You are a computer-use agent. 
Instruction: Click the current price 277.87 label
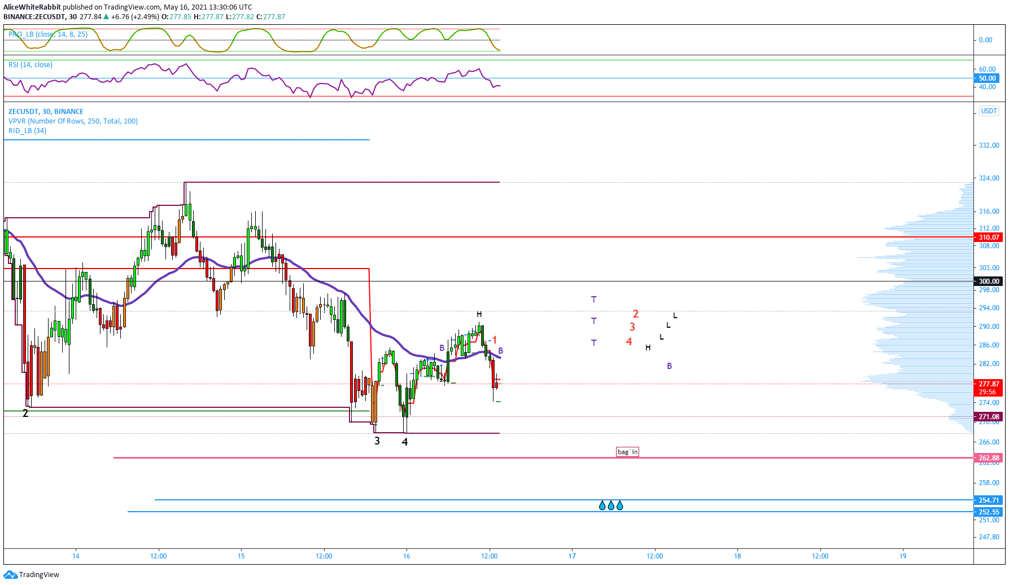pos(989,384)
